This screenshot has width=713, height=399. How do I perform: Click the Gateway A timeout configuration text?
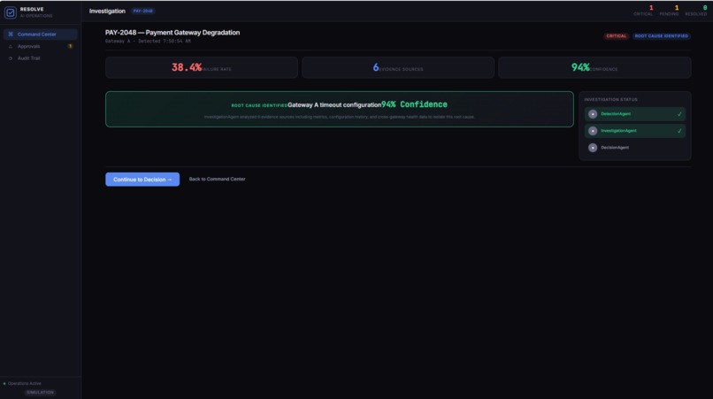pyautogui.click(x=334, y=105)
